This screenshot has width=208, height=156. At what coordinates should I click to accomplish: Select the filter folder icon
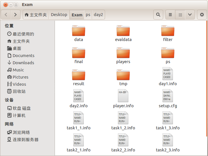coord(168,31)
